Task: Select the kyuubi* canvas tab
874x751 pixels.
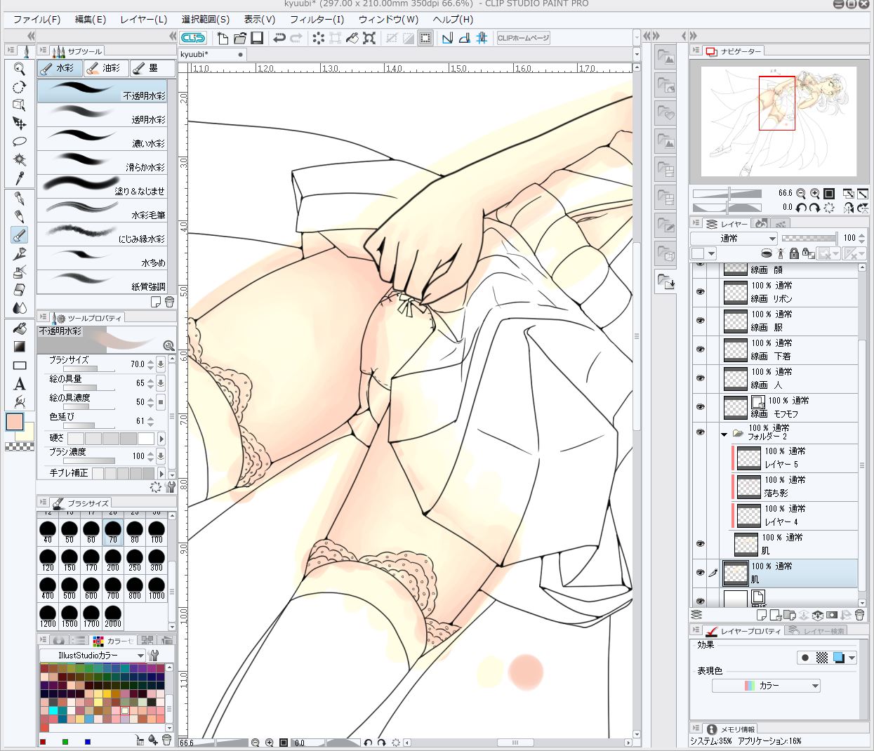Action: (x=213, y=54)
